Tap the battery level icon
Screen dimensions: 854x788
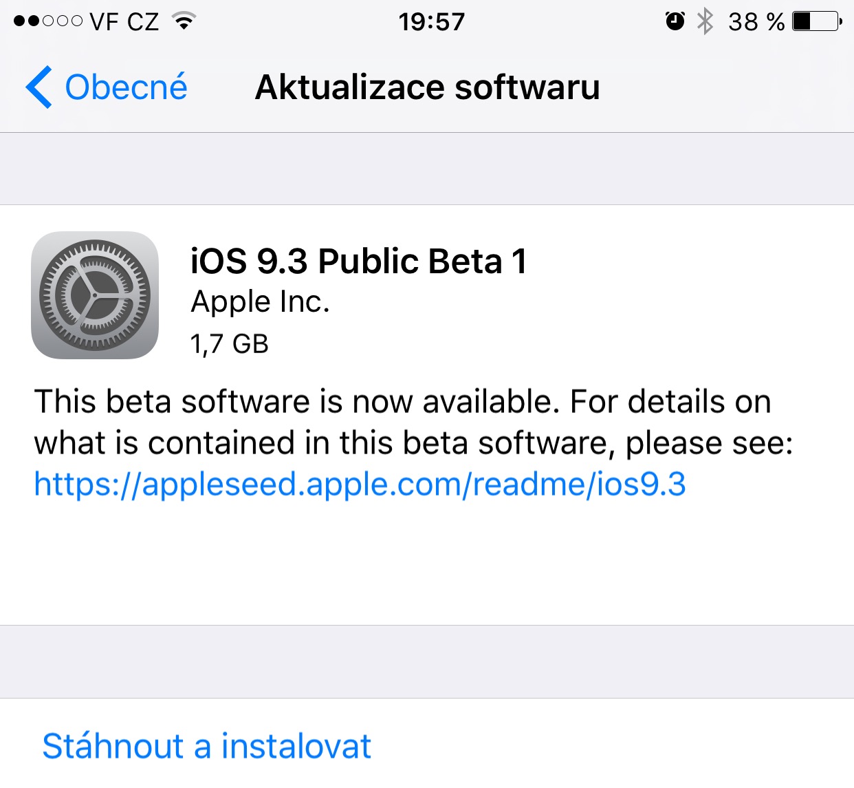817,21
